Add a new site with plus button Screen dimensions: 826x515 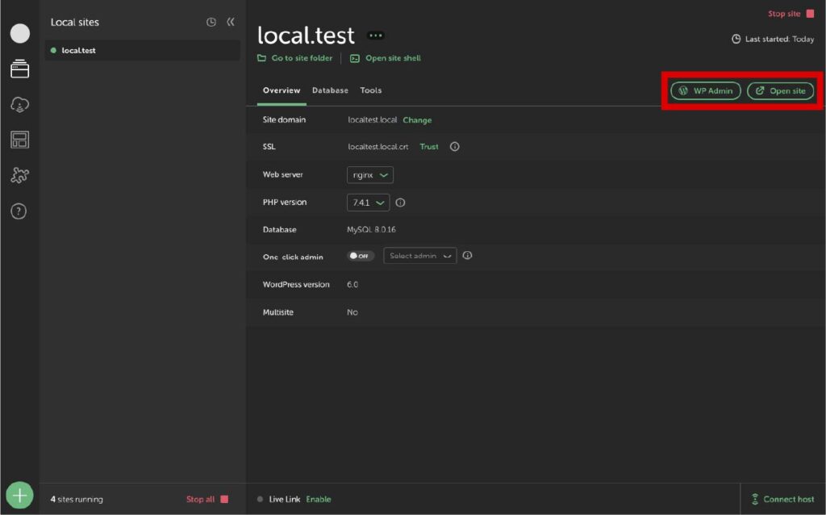19,495
